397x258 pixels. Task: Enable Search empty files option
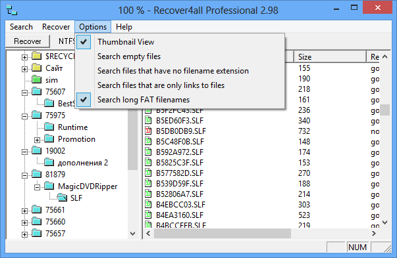click(180, 56)
